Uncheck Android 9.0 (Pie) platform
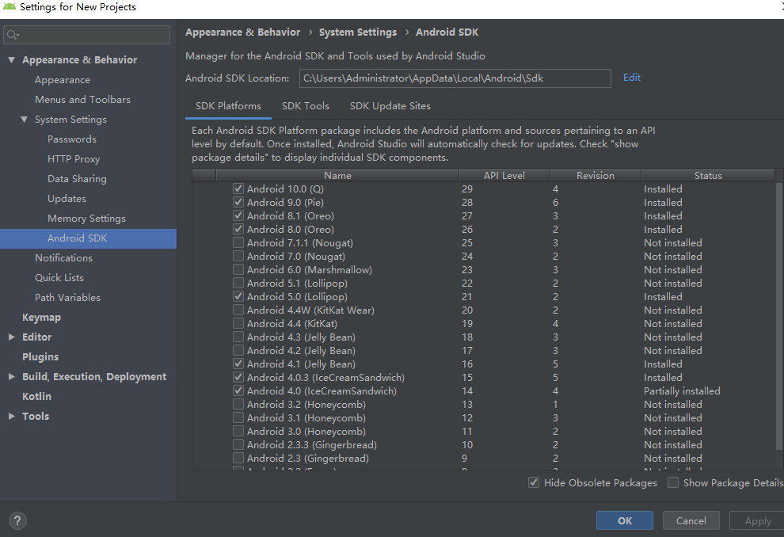 coord(238,203)
